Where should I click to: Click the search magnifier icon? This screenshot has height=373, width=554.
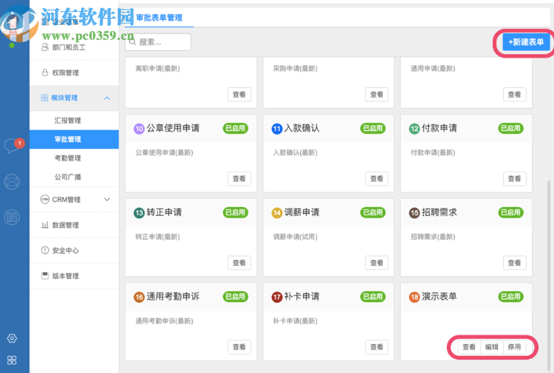(x=132, y=42)
